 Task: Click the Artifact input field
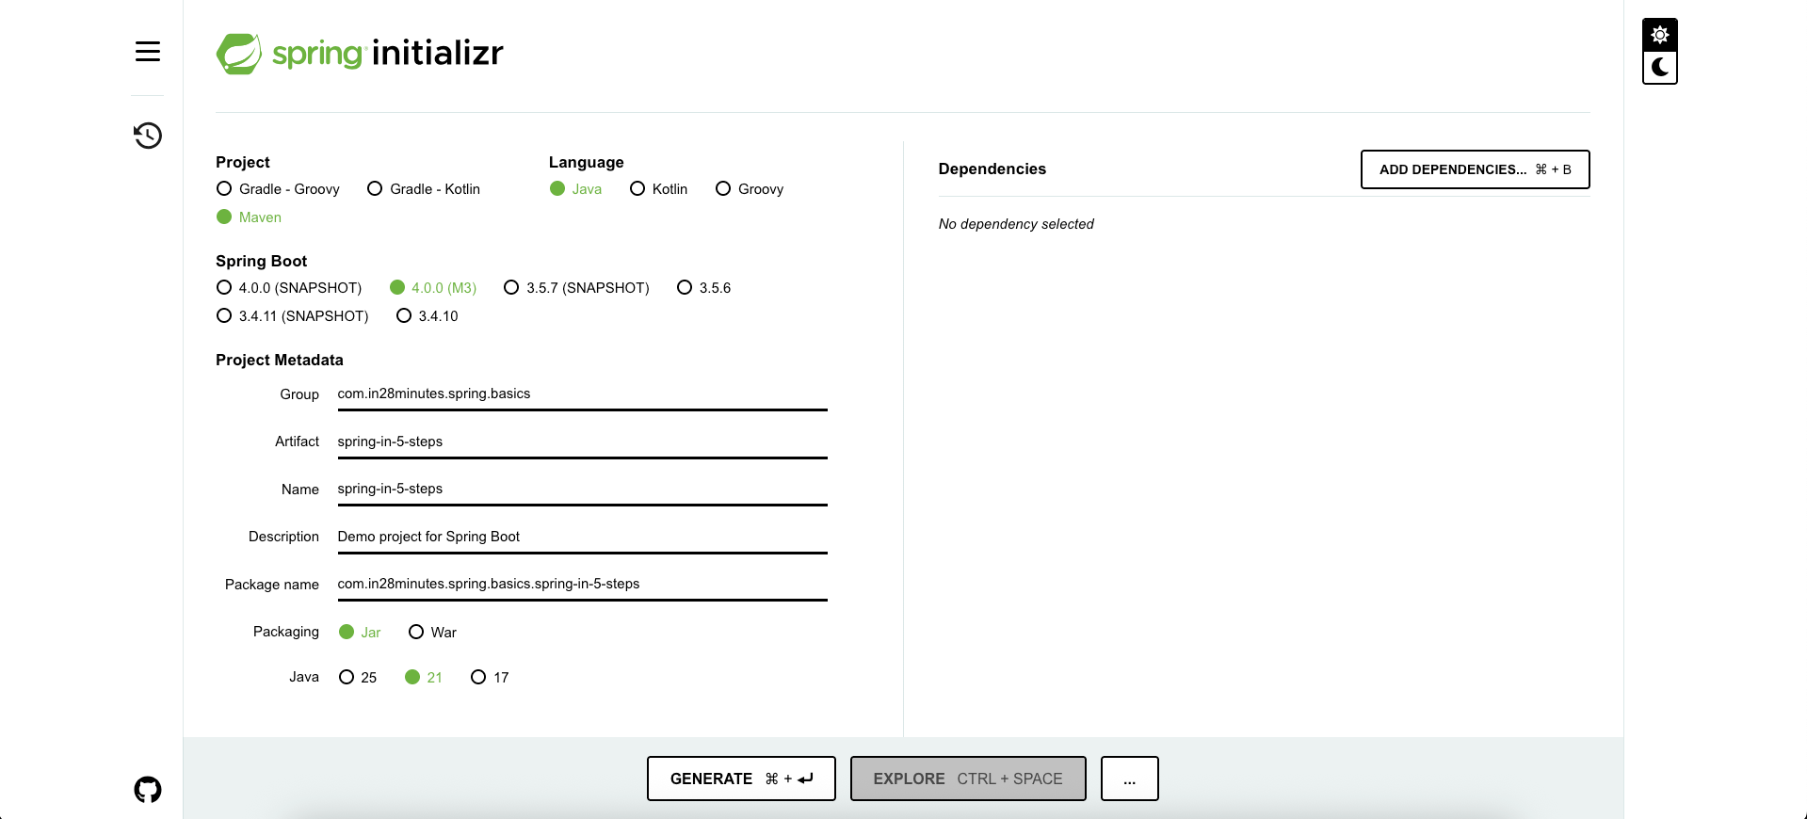tap(582, 442)
